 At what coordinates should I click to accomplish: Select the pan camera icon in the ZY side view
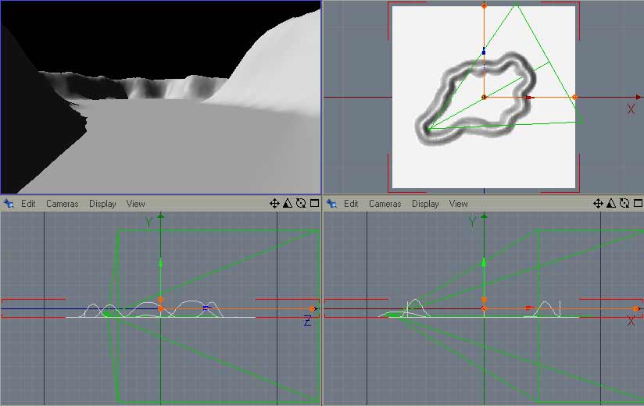click(x=274, y=204)
